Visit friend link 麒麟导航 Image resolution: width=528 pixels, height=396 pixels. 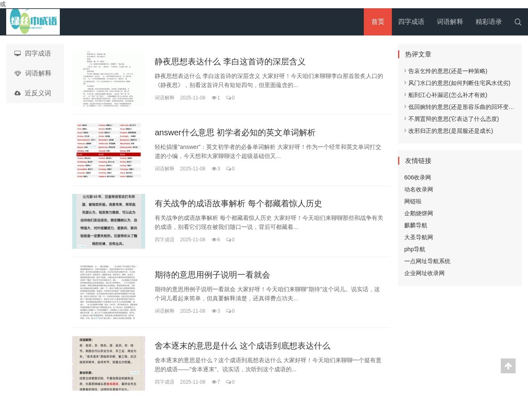[416, 226]
